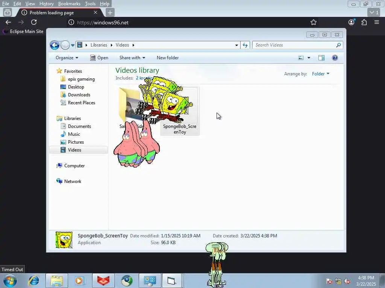Open Arrange by Folder dropdown
The height and width of the screenshot is (288, 385).
pos(320,74)
